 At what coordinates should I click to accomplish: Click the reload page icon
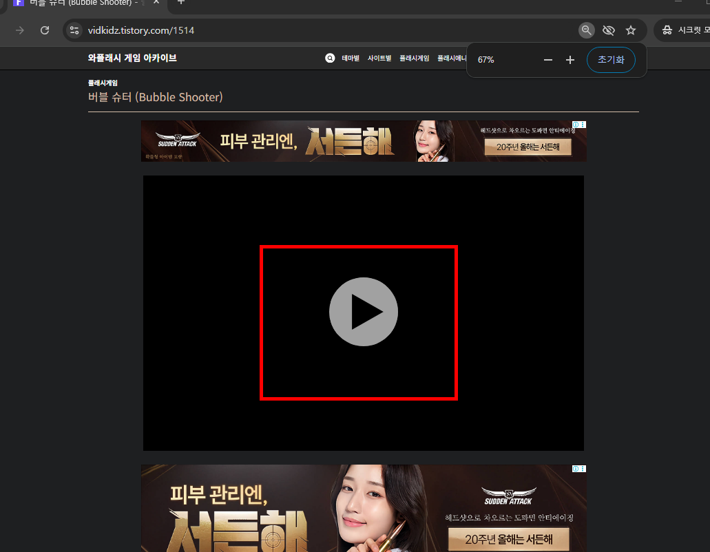[x=45, y=30]
